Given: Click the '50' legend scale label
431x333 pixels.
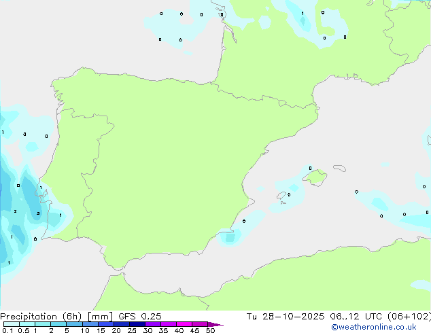Looking at the screenshot, I should (x=210, y=330).
